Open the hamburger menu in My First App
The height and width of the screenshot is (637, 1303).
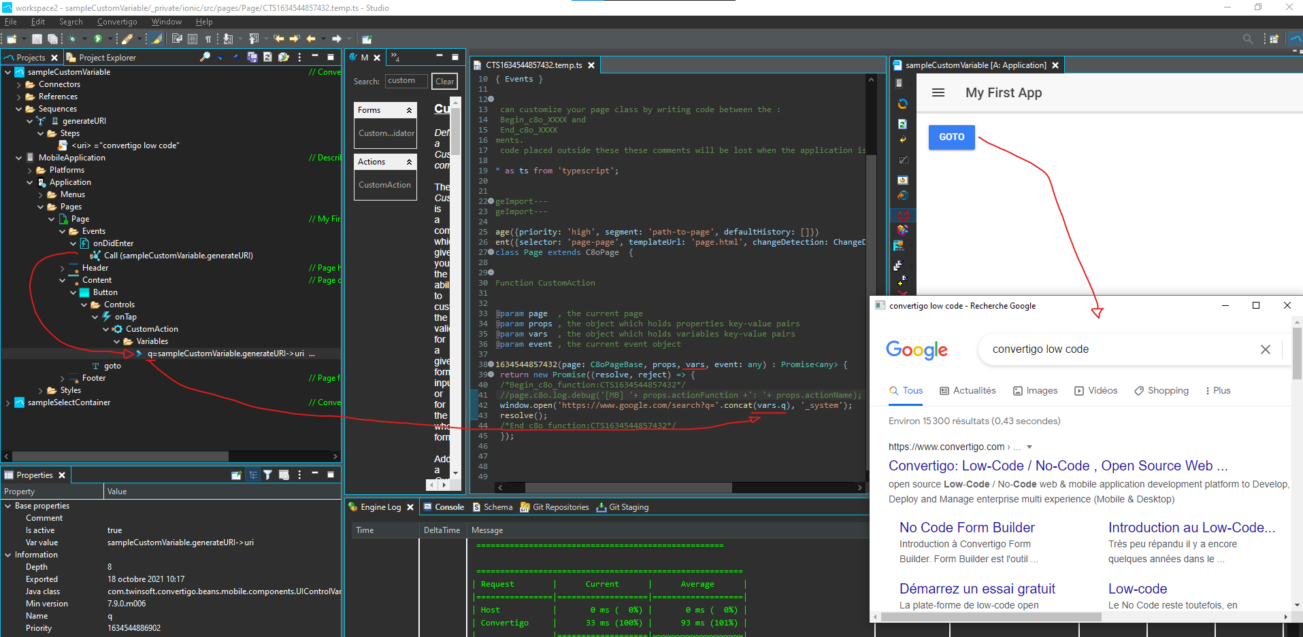938,92
